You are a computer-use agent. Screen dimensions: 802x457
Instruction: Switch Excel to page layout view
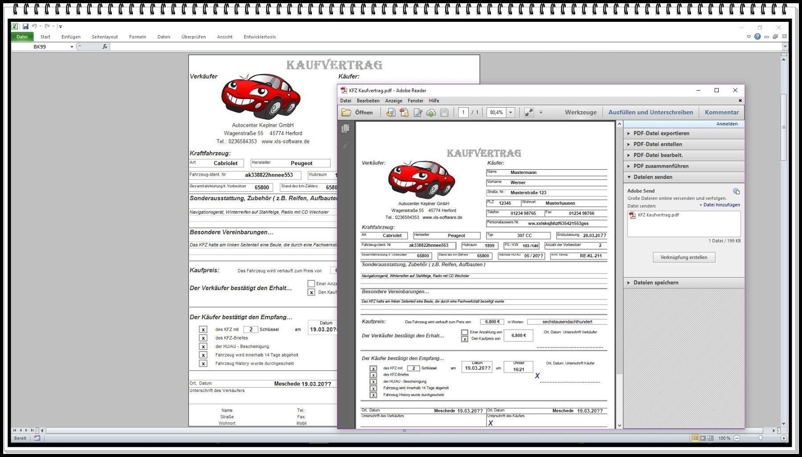(703, 438)
